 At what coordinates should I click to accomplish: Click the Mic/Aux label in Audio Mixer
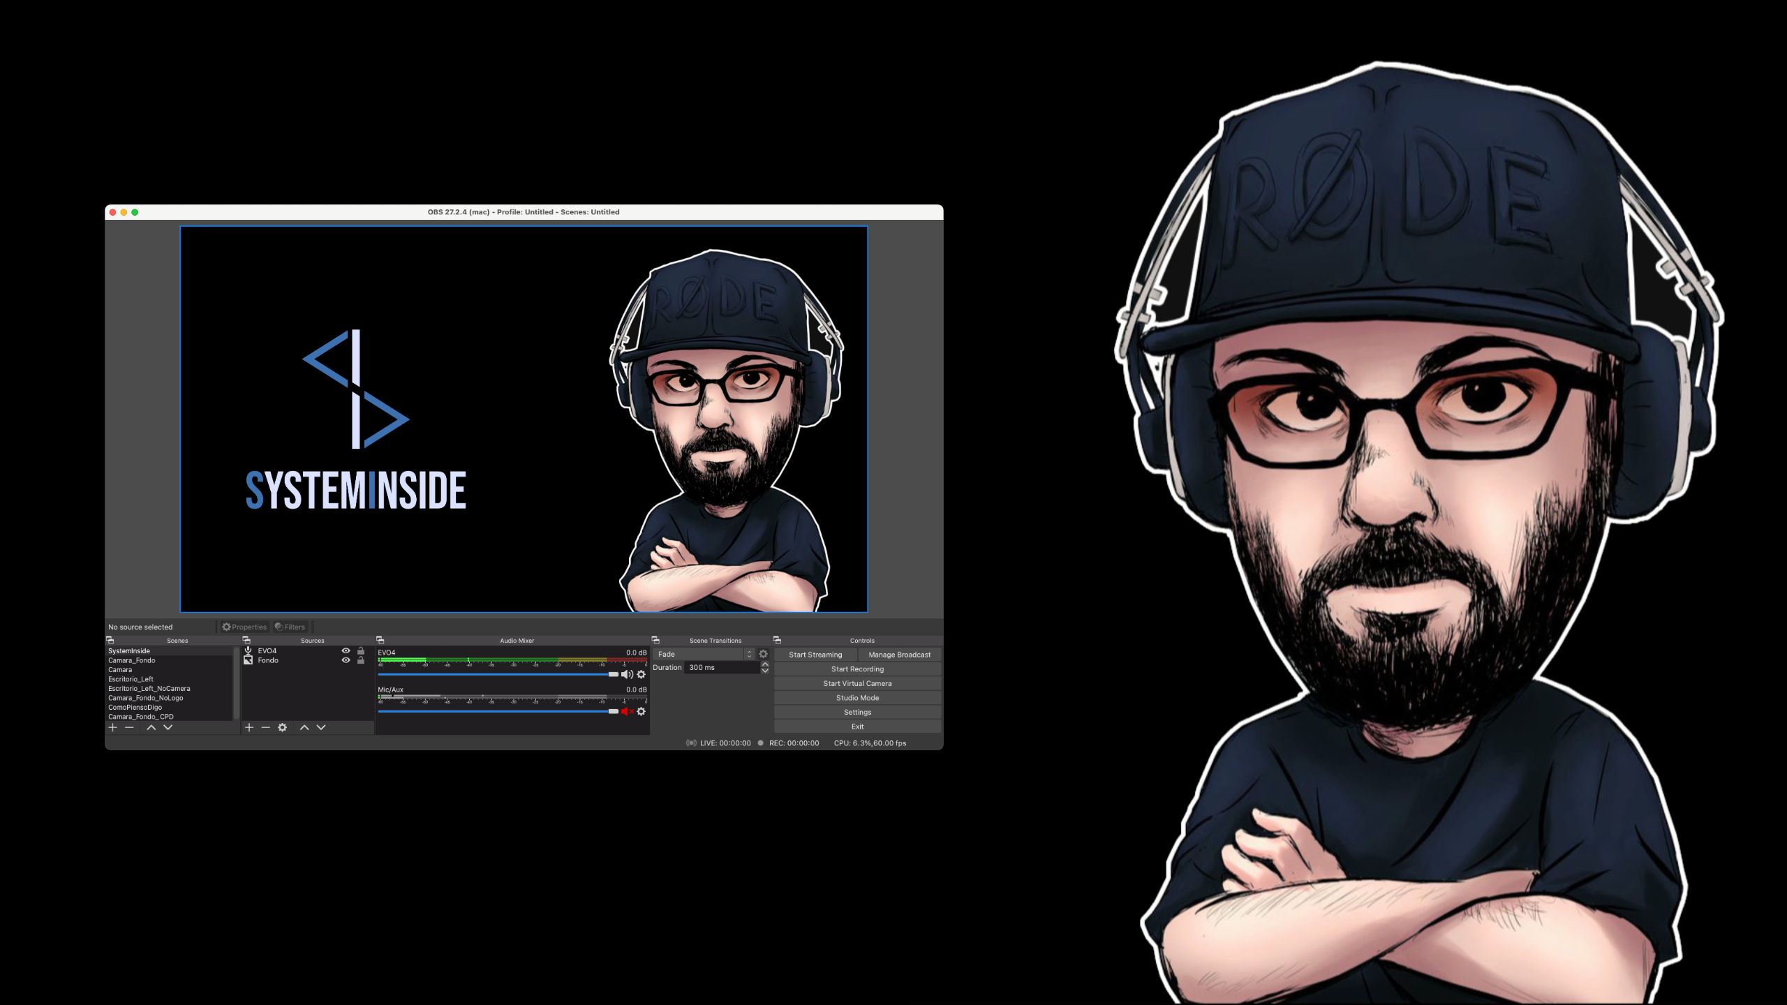[x=390, y=690]
